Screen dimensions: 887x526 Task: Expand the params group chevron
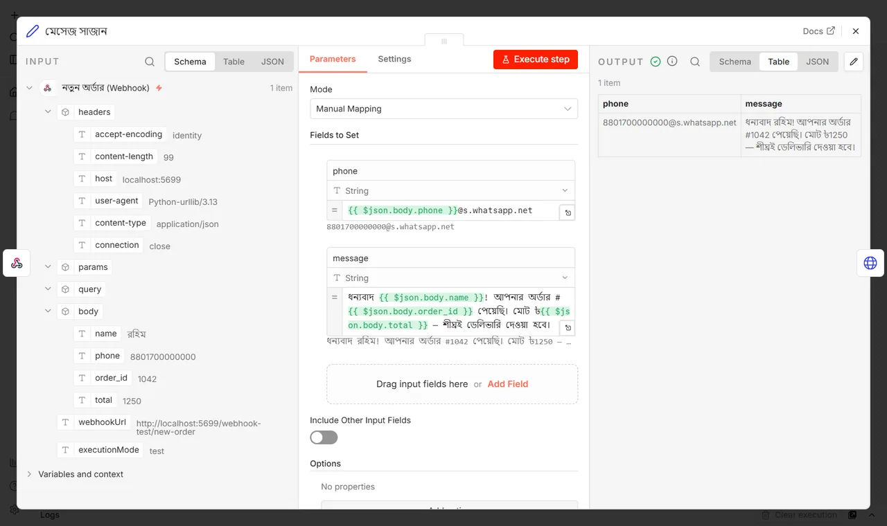48,266
